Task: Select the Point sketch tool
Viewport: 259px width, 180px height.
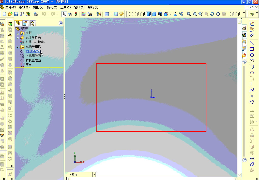Action: 252,96
